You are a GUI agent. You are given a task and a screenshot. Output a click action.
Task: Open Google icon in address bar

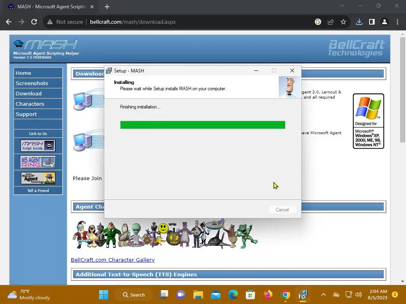[318, 22]
